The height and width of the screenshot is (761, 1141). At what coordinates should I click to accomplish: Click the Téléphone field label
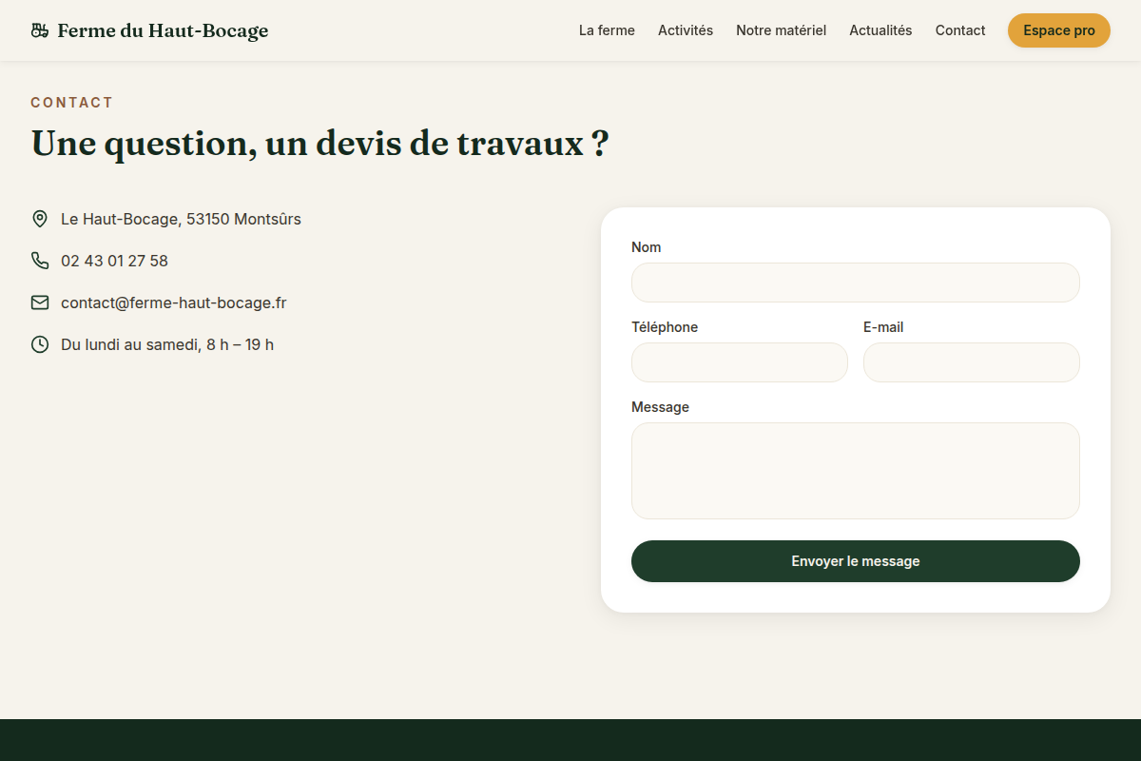665,327
